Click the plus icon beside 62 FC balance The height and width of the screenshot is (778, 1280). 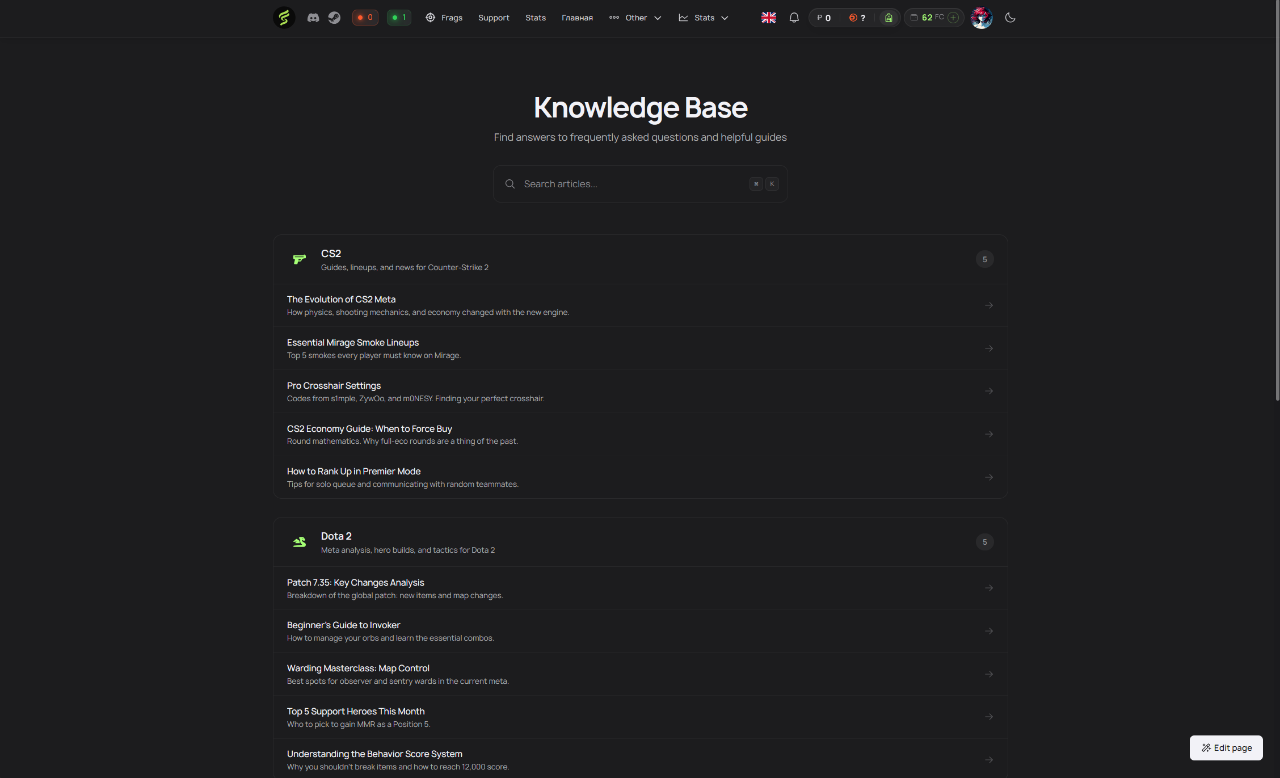coord(952,18)
